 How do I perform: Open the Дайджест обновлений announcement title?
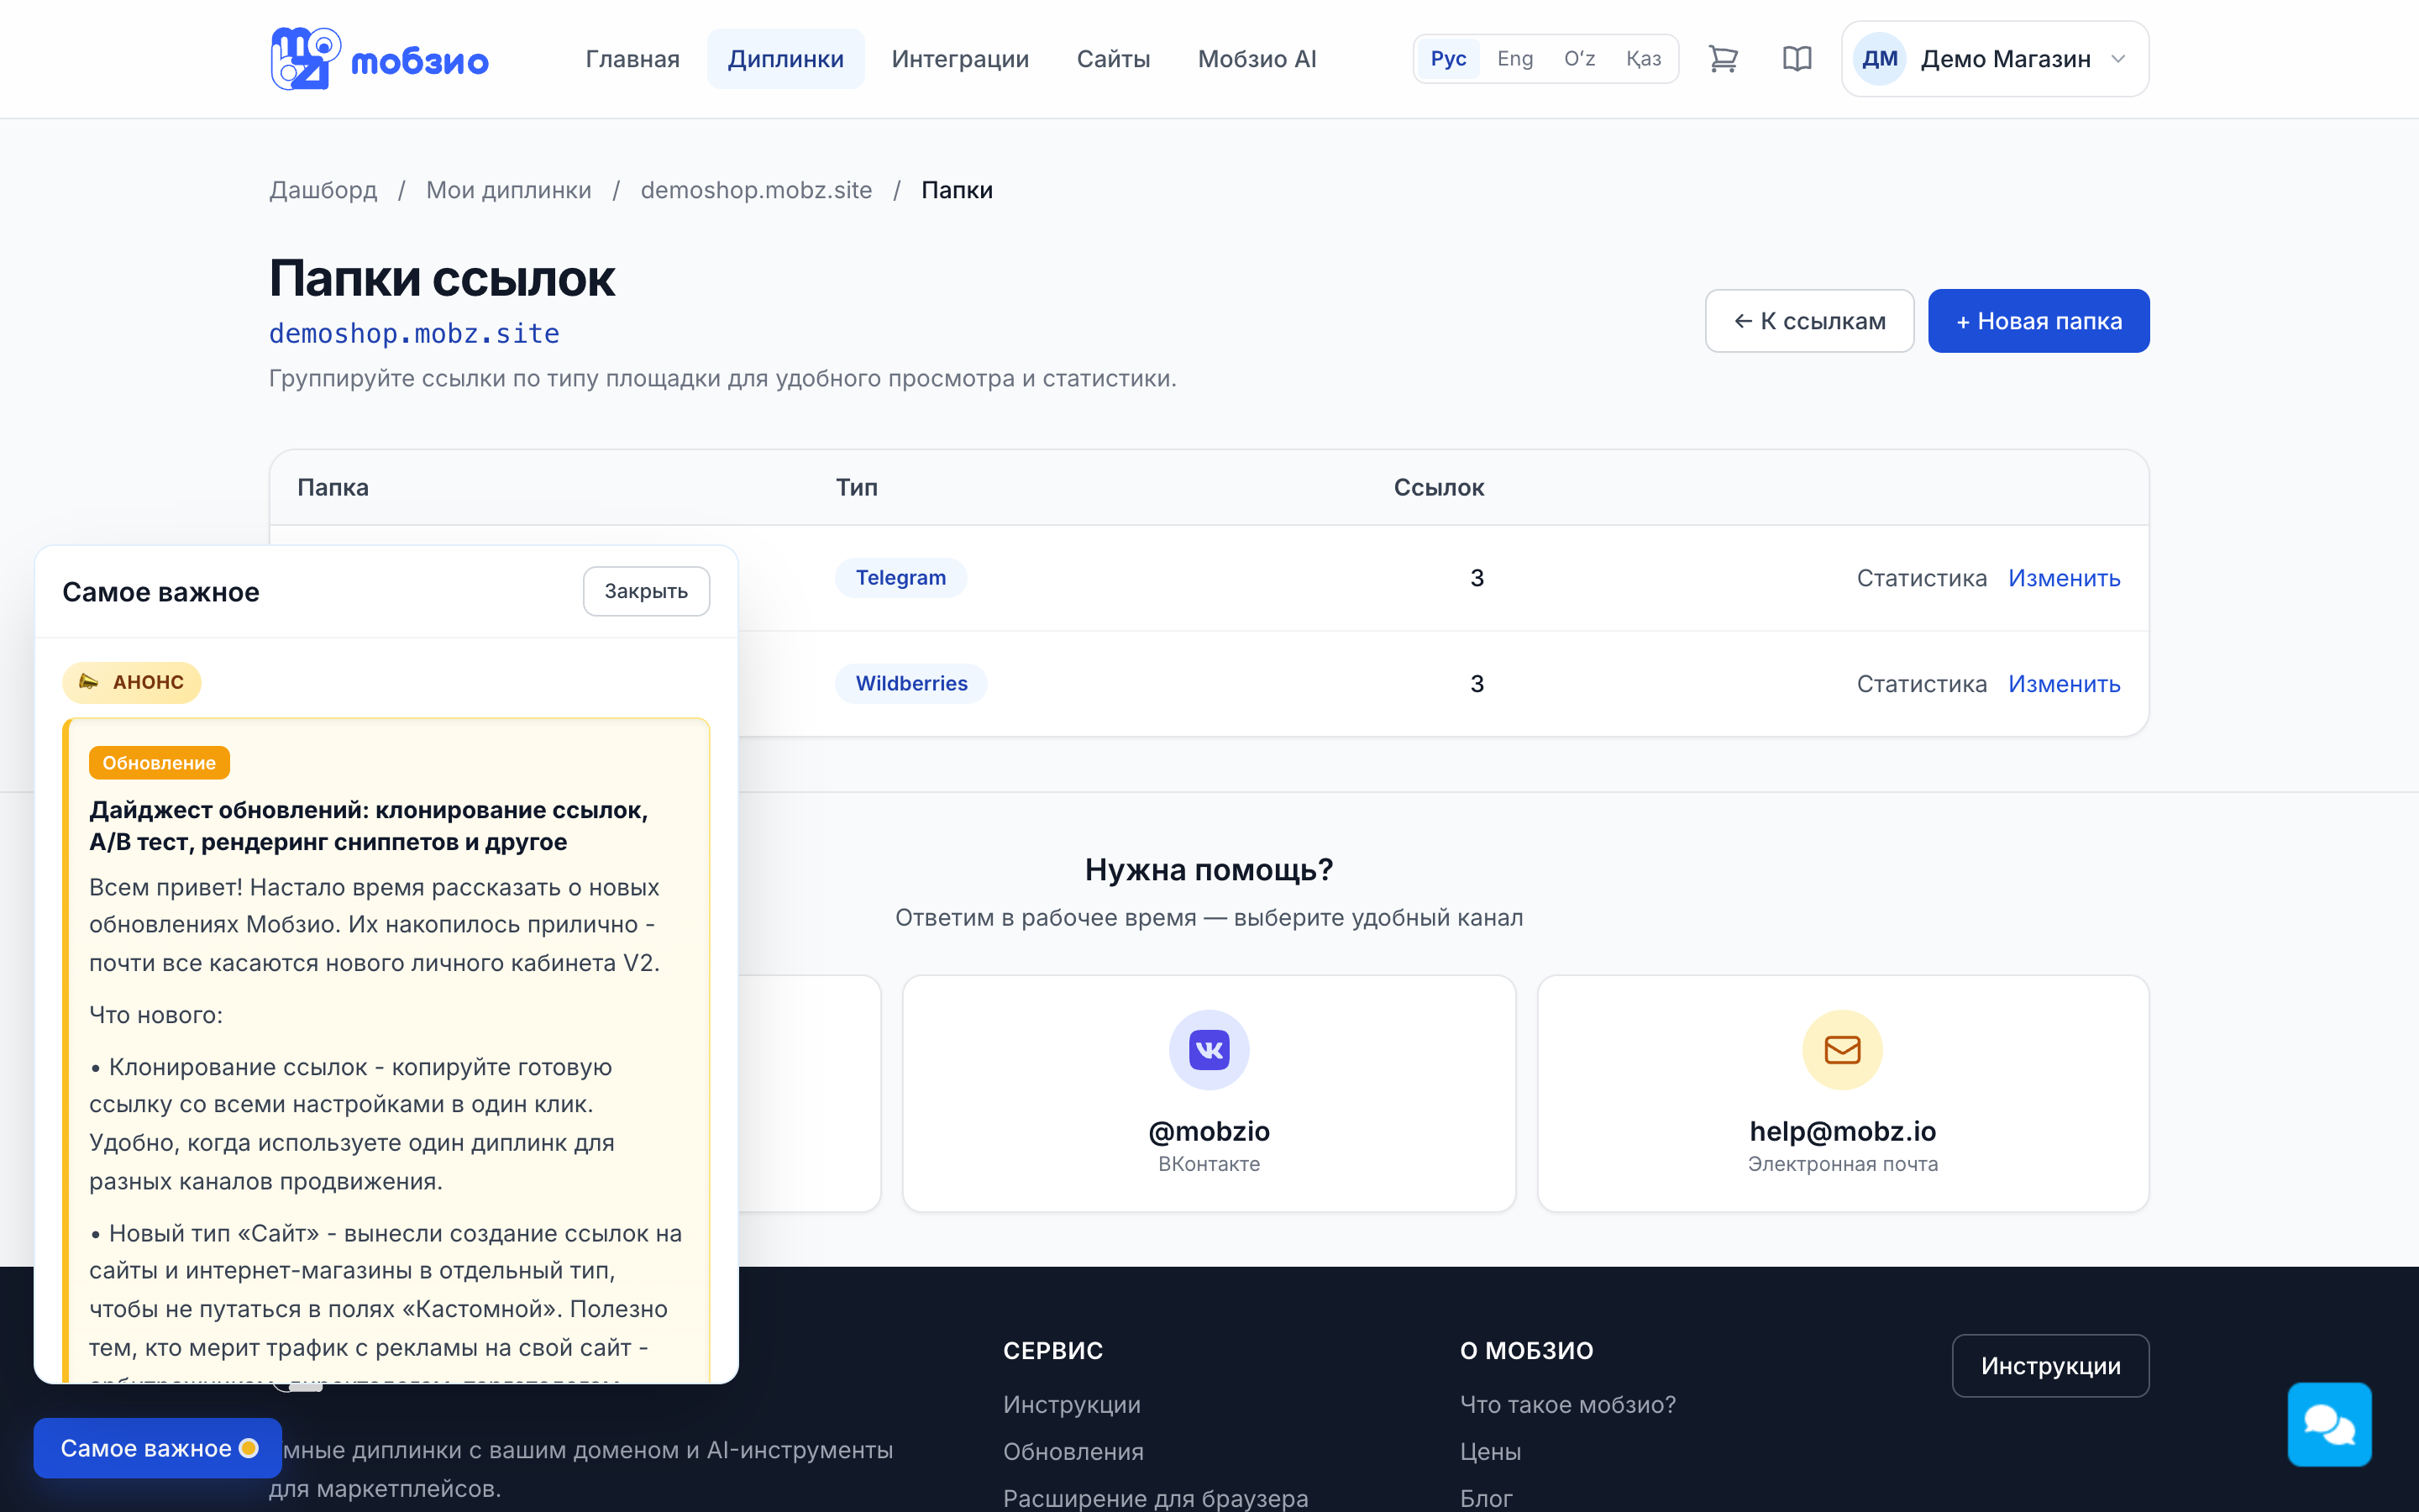pos(369,826)
